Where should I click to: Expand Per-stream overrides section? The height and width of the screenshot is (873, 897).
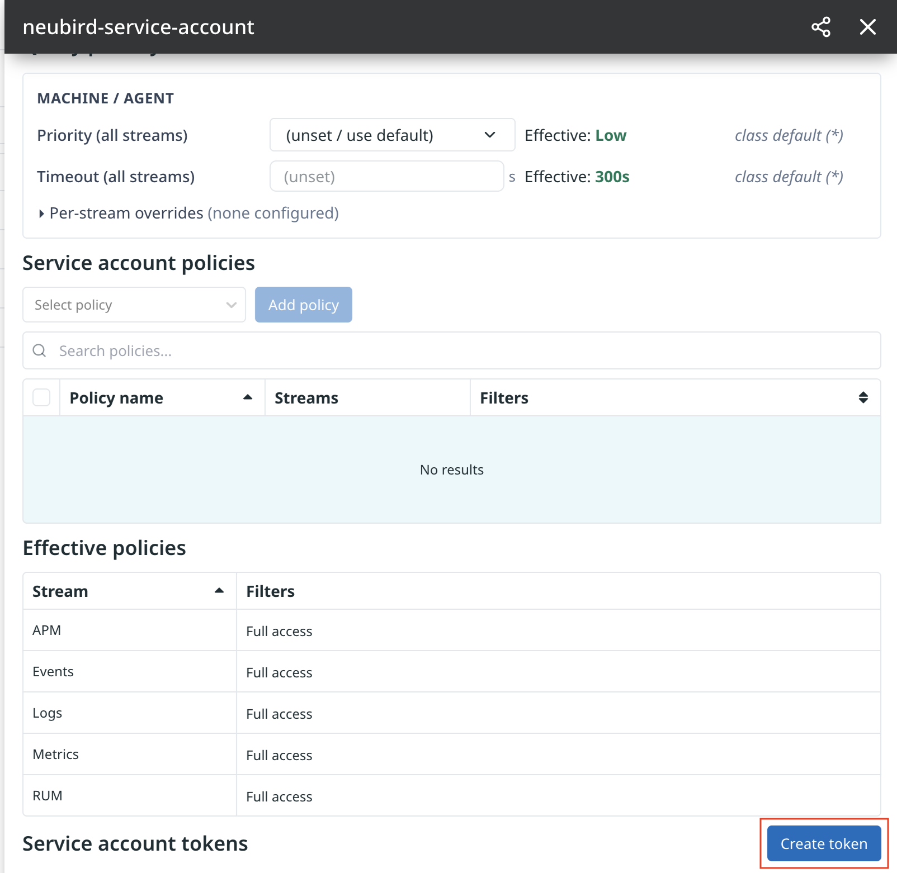tap(188, 213)
